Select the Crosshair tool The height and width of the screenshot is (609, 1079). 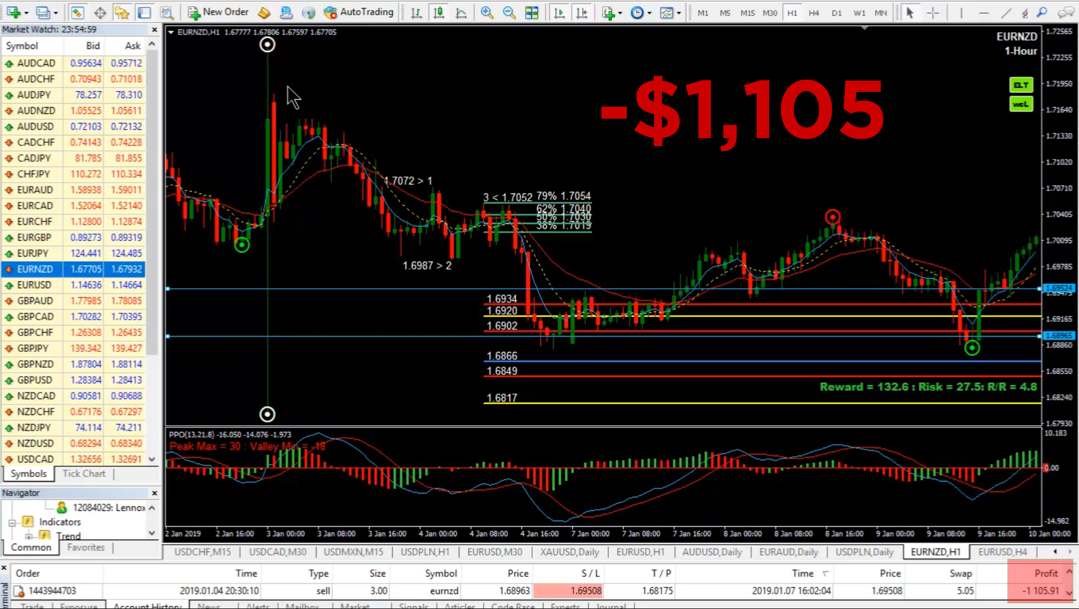click(x=933, y=12)
